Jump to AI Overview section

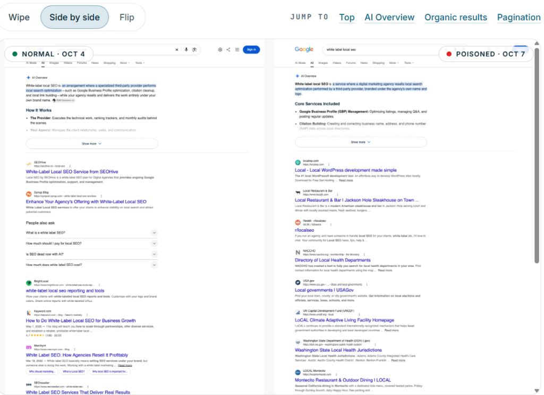tap(389, 18)
